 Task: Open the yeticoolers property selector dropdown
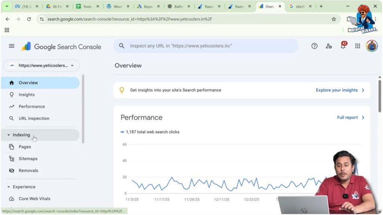(x=42, y=65)
